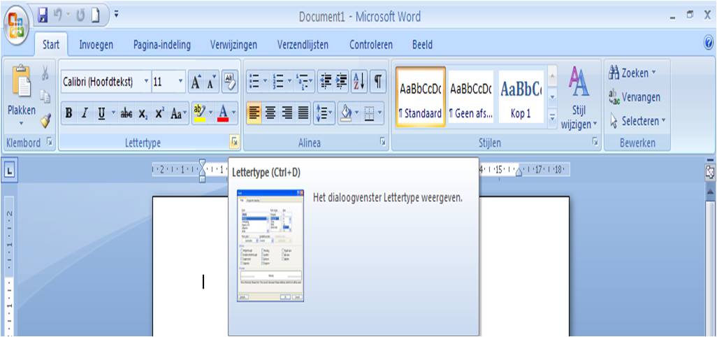The image size is (717, 337).
Task: Open the Change Case Aa dropdown
Action: point(178,113)
